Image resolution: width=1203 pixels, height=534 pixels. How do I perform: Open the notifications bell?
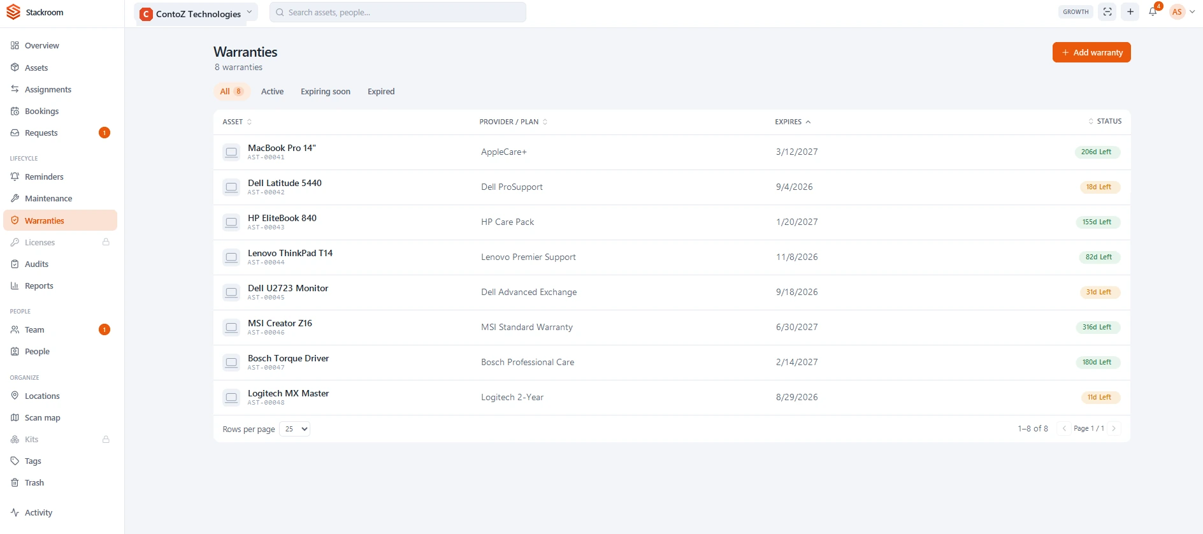pyautogui.click(x=1153, y=11)
